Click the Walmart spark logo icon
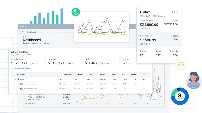The height and width of the screenshot is (113, 202). [181, 64]
